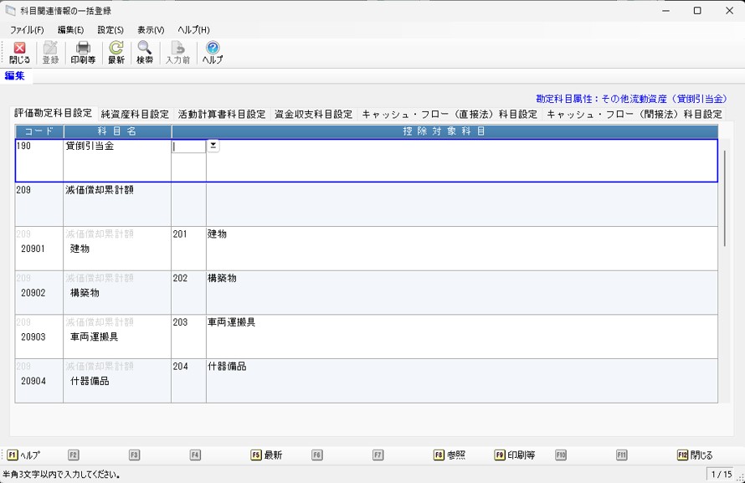Open the 設定(S) menu
The height and width of the screenshot is (483, 745).
pos(110,30)
